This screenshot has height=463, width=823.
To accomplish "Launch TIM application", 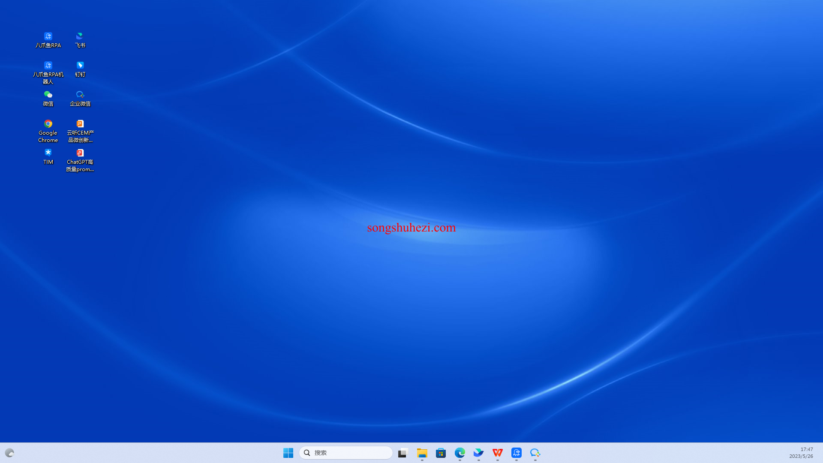I will [48, 153].
